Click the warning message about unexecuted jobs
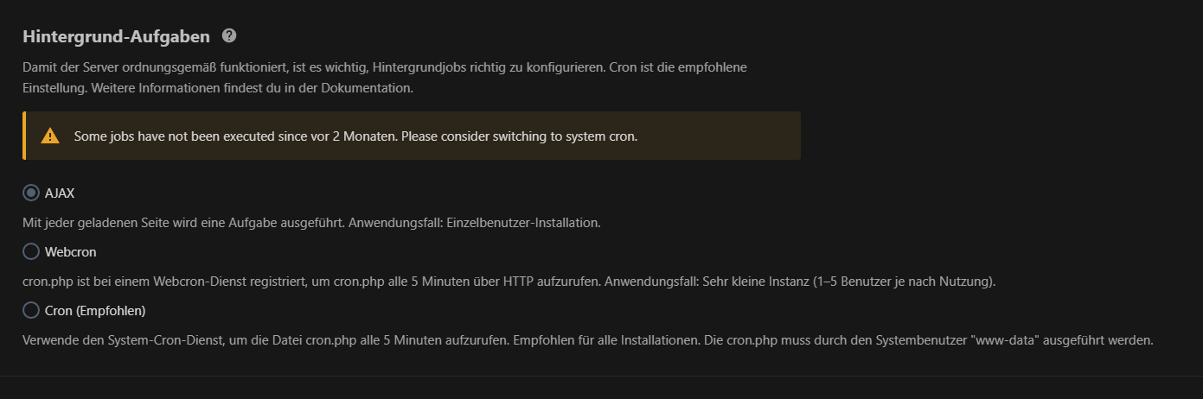 pos(355,136)
